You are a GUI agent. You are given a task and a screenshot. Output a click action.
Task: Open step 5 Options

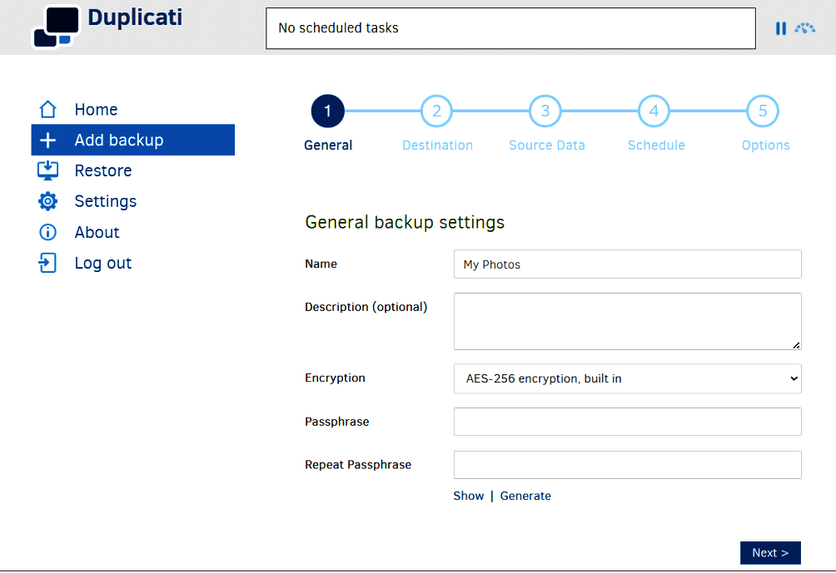pyautogui.click(x=763, y=111)
